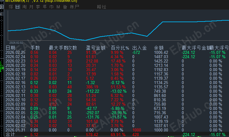Click the 手数 column header
This screenshot has width=229, height=137.
35,48
